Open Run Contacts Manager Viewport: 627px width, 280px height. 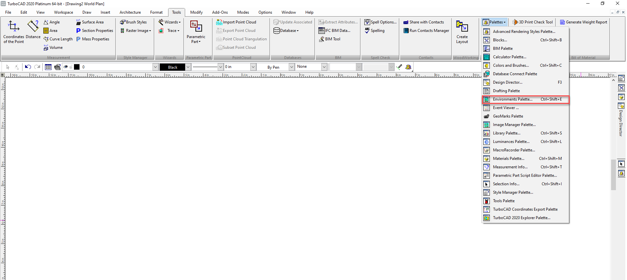(x=426, y=31)
